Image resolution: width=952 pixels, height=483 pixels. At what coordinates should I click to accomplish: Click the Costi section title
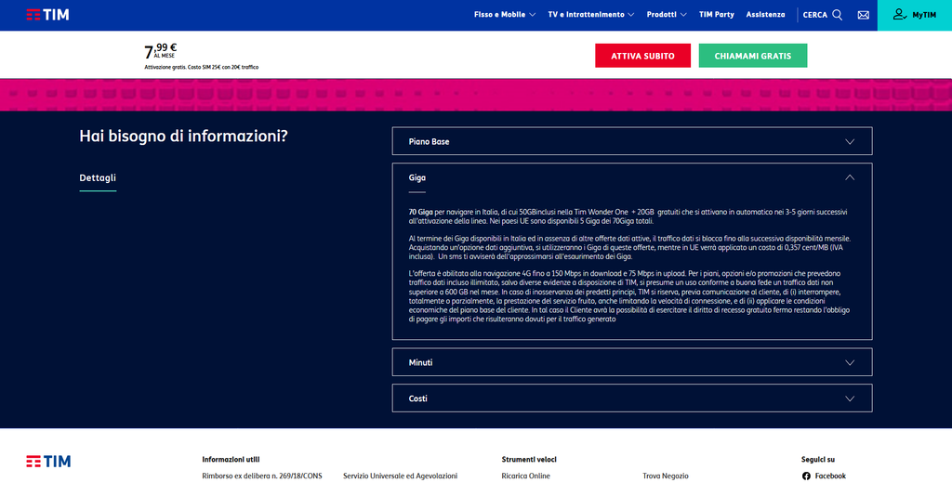pyautogui.click(x=417, y=398)
